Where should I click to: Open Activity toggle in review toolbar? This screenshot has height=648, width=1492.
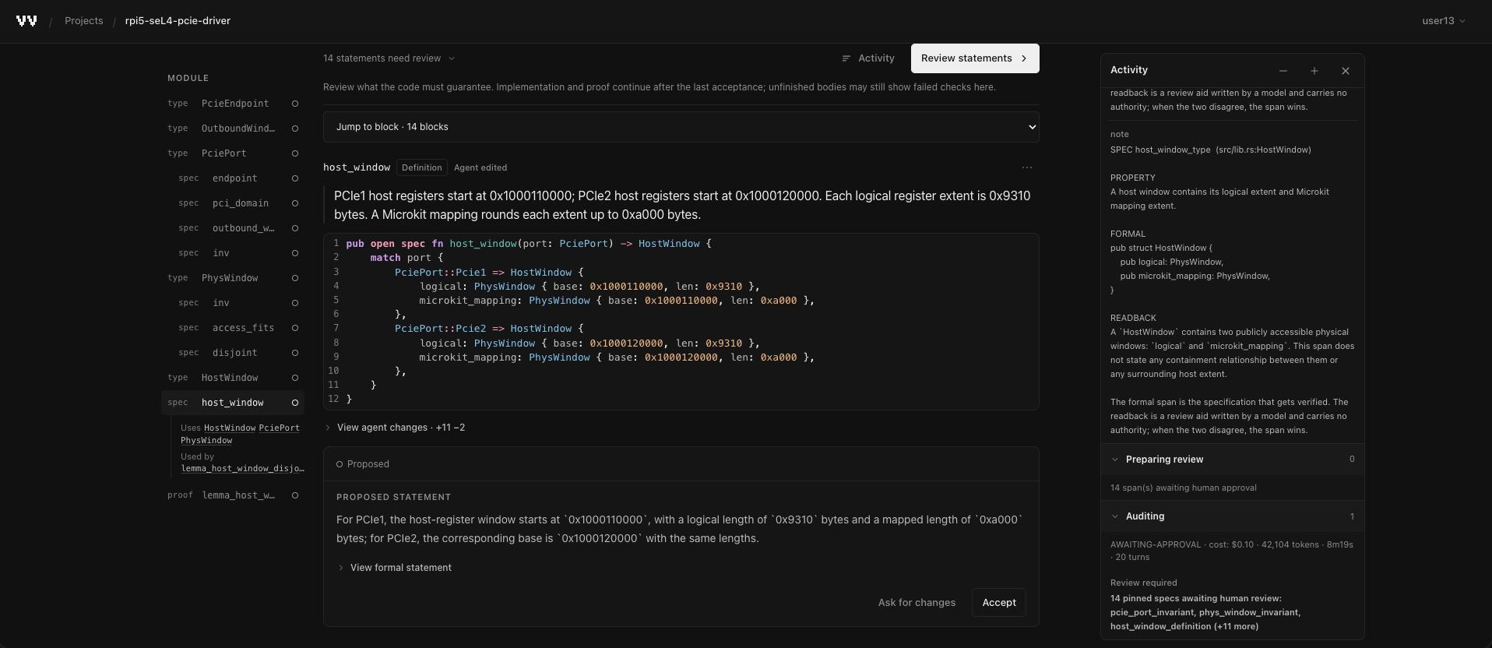pyautogui.click(x=868, y=58)
